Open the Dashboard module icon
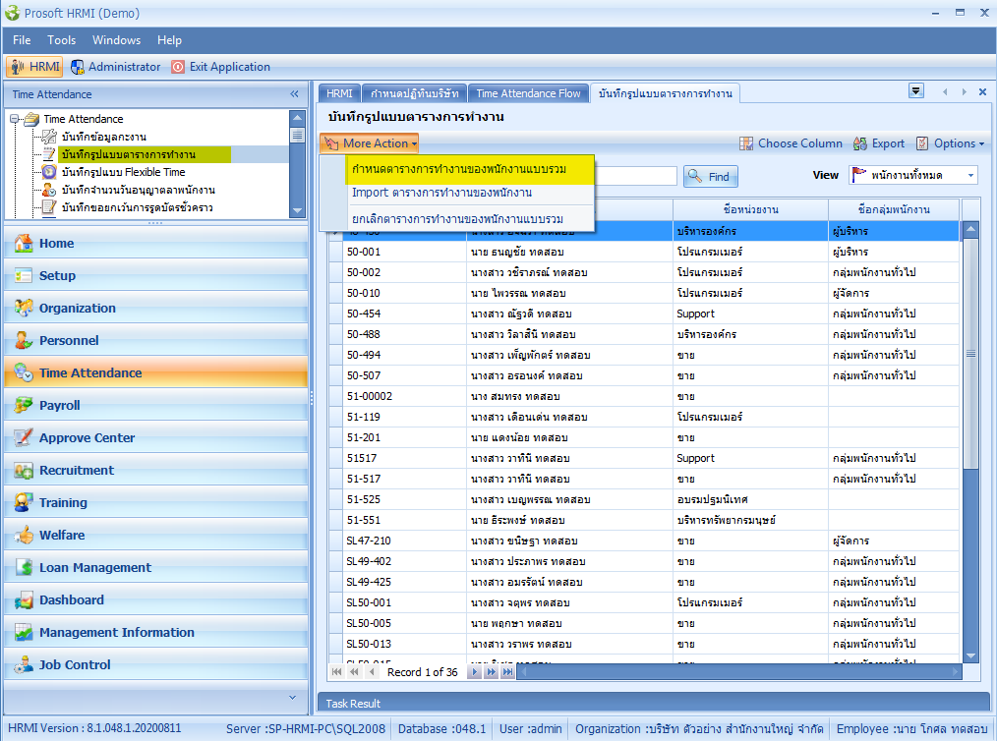Image resolution: width=997 pixels, height=741 pixels. pos(24,599)
